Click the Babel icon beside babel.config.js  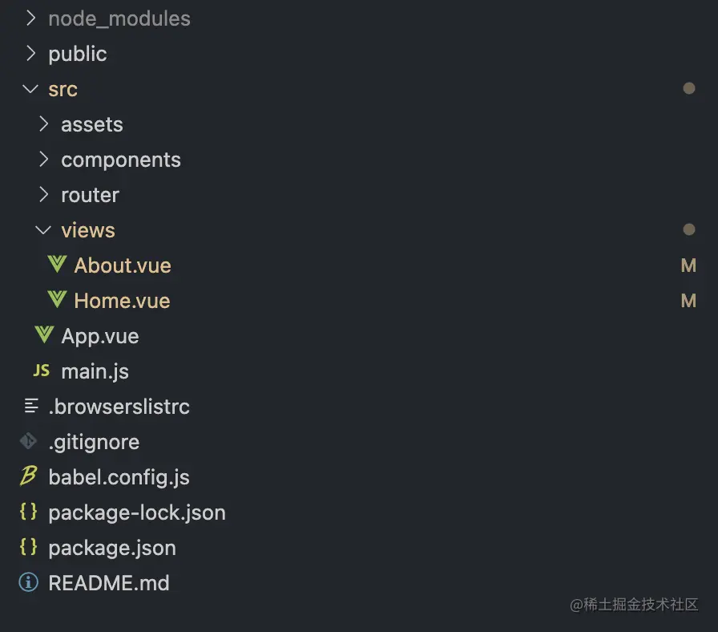[x=29, y=476]
